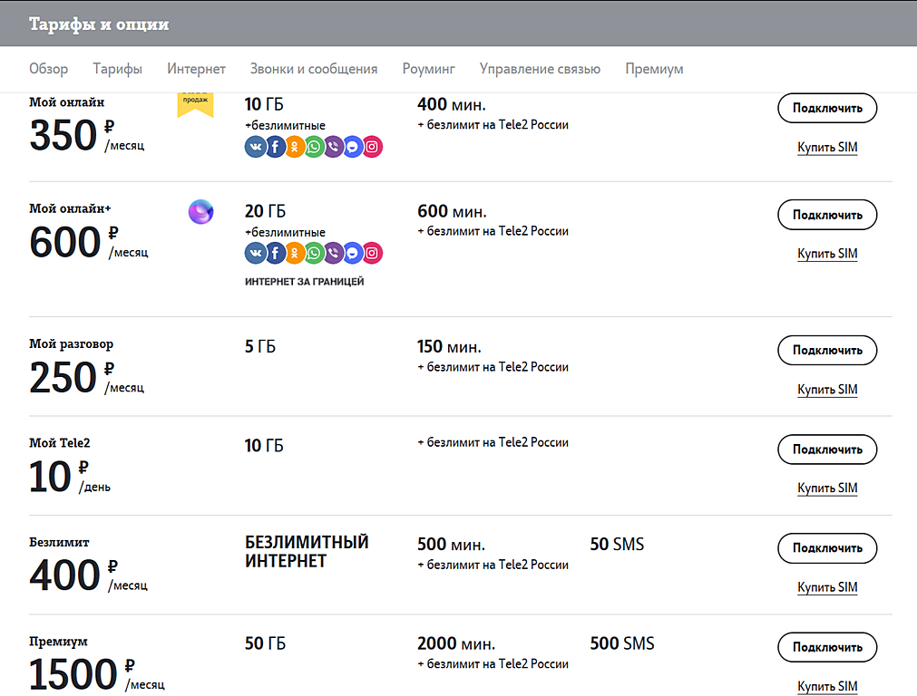Switch to the Тарифы tab
The height and width of the screenshot is (696, 917).
[x=118, y=69]
